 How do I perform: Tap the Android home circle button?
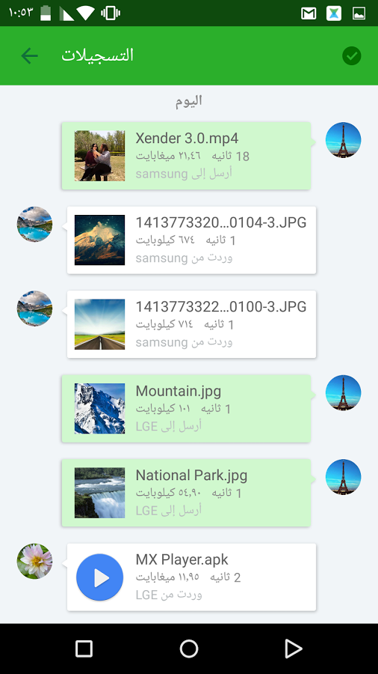coord(189,649)
